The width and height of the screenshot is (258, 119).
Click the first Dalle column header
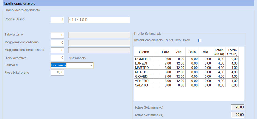click(165, 52)
